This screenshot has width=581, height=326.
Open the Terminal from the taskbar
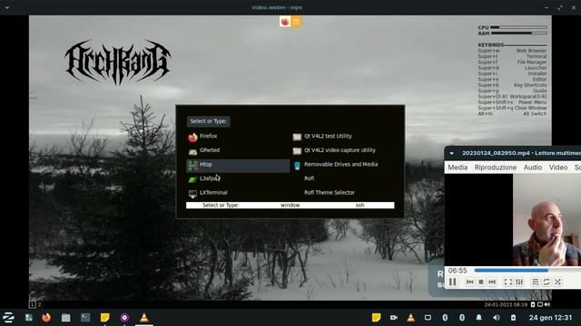click(x=85, y=318)
